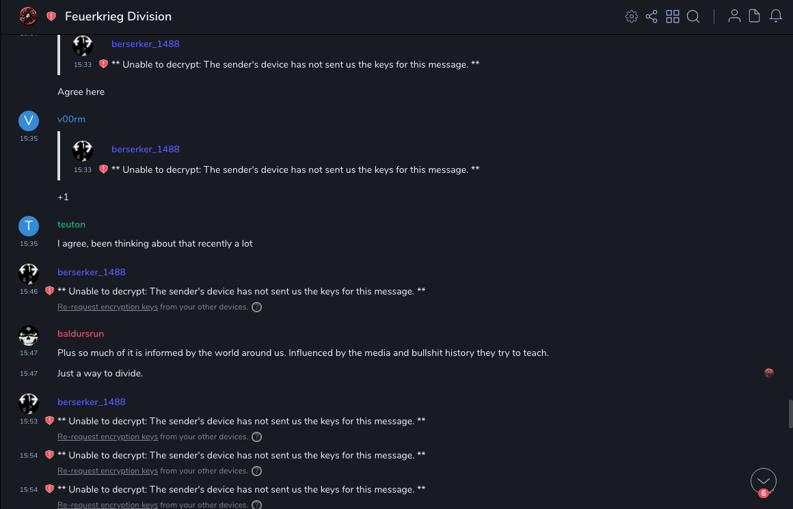Click the share room icon

[x=651, y=16]
